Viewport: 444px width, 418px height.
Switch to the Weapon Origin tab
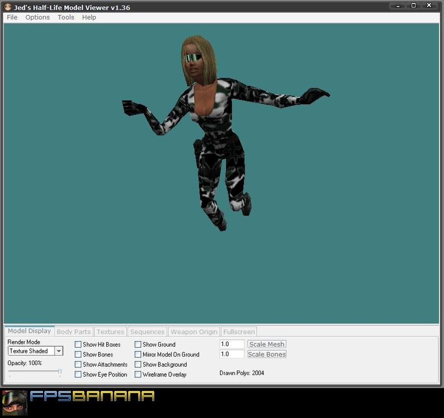click(194, 332)
